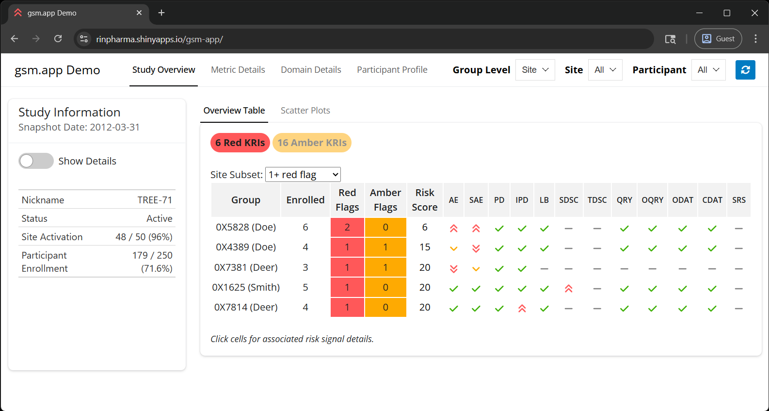
Task: Click red down-arrow SAE flag for 0X4389
Action: pyautogui.click(x=476, y=248)
